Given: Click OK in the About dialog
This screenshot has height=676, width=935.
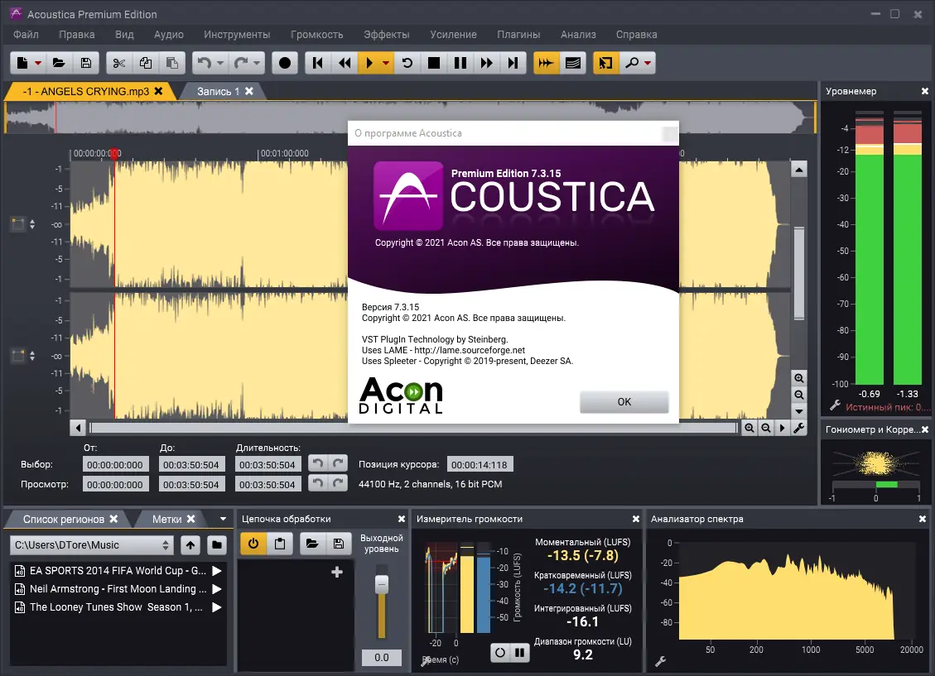Looking at the screenshot, I should click(624, 402).
